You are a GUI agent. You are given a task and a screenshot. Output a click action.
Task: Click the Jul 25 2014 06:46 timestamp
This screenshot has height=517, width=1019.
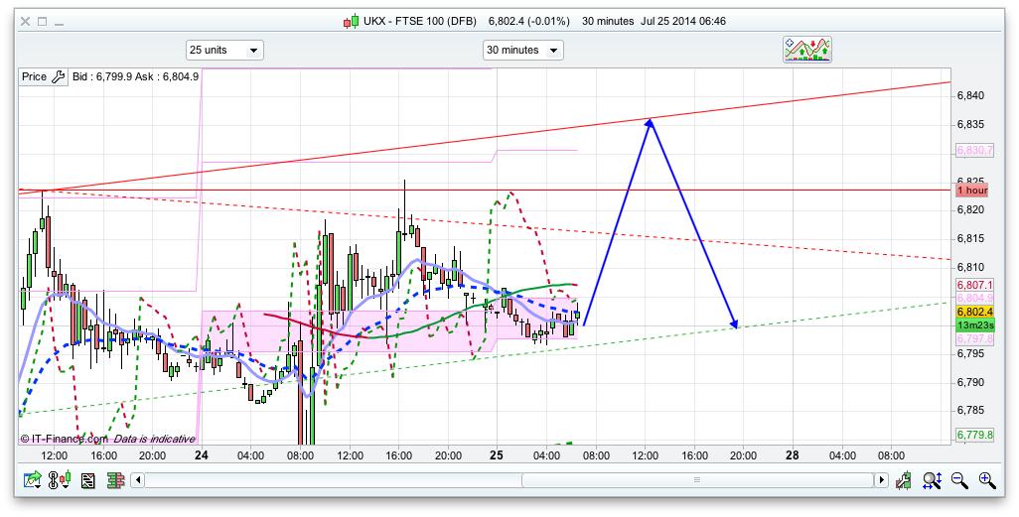[683, 22]
